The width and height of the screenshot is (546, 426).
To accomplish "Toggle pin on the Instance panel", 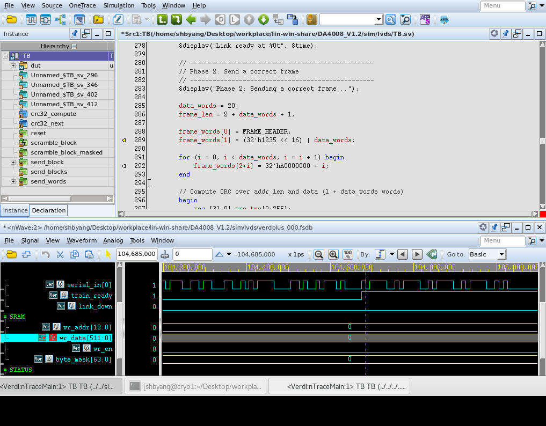I will [x=75, y=34].
